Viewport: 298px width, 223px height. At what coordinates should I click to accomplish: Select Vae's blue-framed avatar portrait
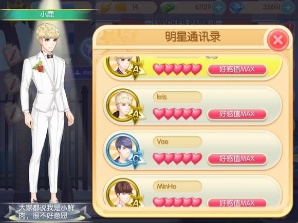(x=123, y=150)
